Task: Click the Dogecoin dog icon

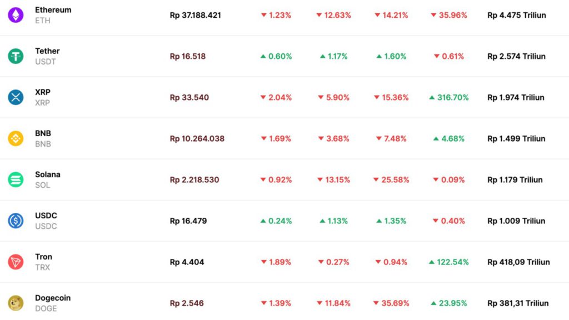Action: 16,303
